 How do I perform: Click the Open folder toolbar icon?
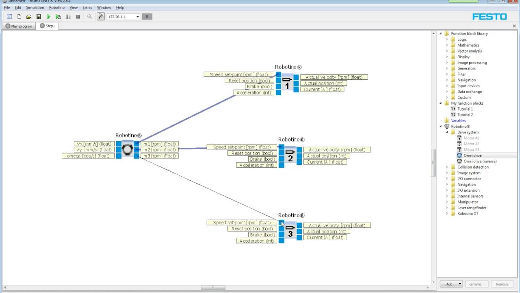pos(29,17)
